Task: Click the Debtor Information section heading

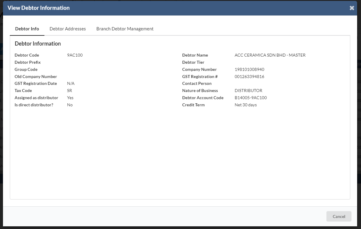Action: pos(38,44)
